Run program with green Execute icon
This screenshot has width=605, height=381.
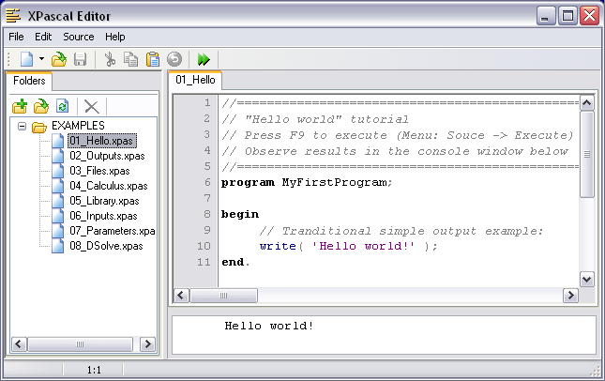[204, 59]
